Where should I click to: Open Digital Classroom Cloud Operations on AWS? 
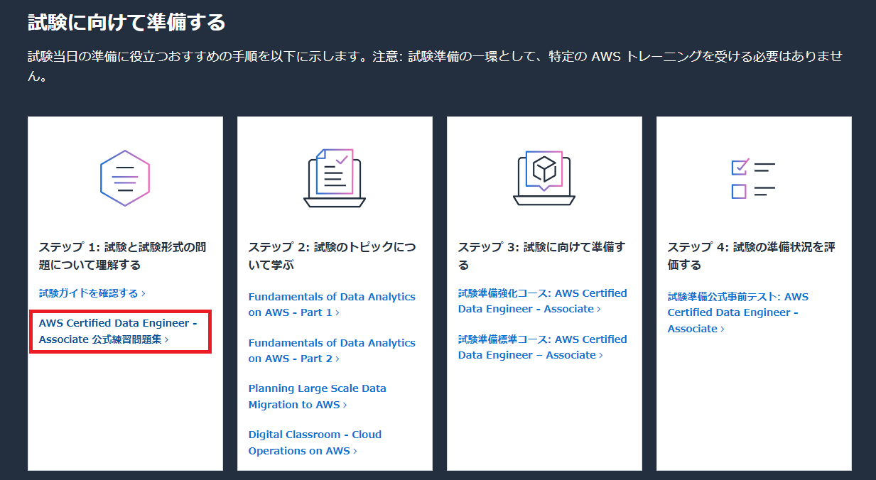315,442
